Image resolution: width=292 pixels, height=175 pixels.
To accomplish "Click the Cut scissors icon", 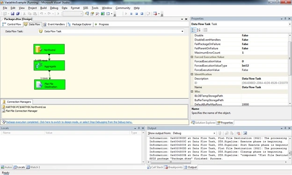I will (24, 14).
